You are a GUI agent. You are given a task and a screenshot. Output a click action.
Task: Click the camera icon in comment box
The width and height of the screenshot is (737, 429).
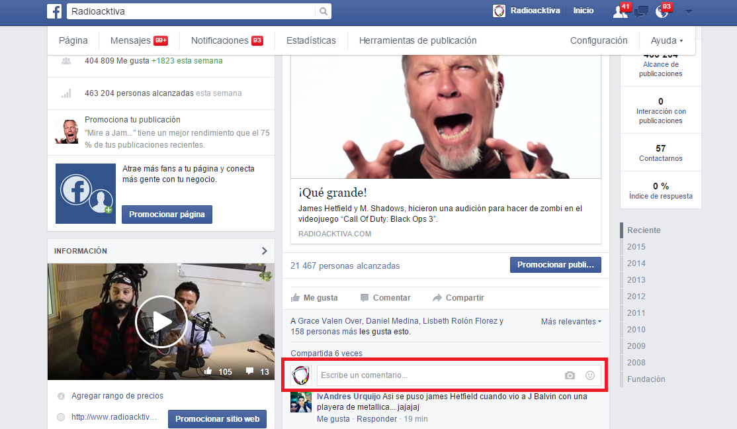point(570,375)
